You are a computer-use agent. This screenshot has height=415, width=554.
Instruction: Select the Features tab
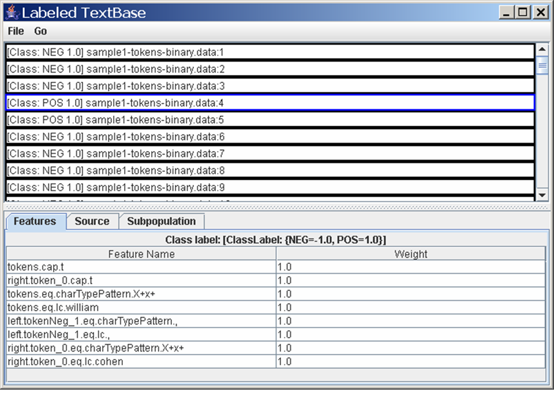point(35,221)
